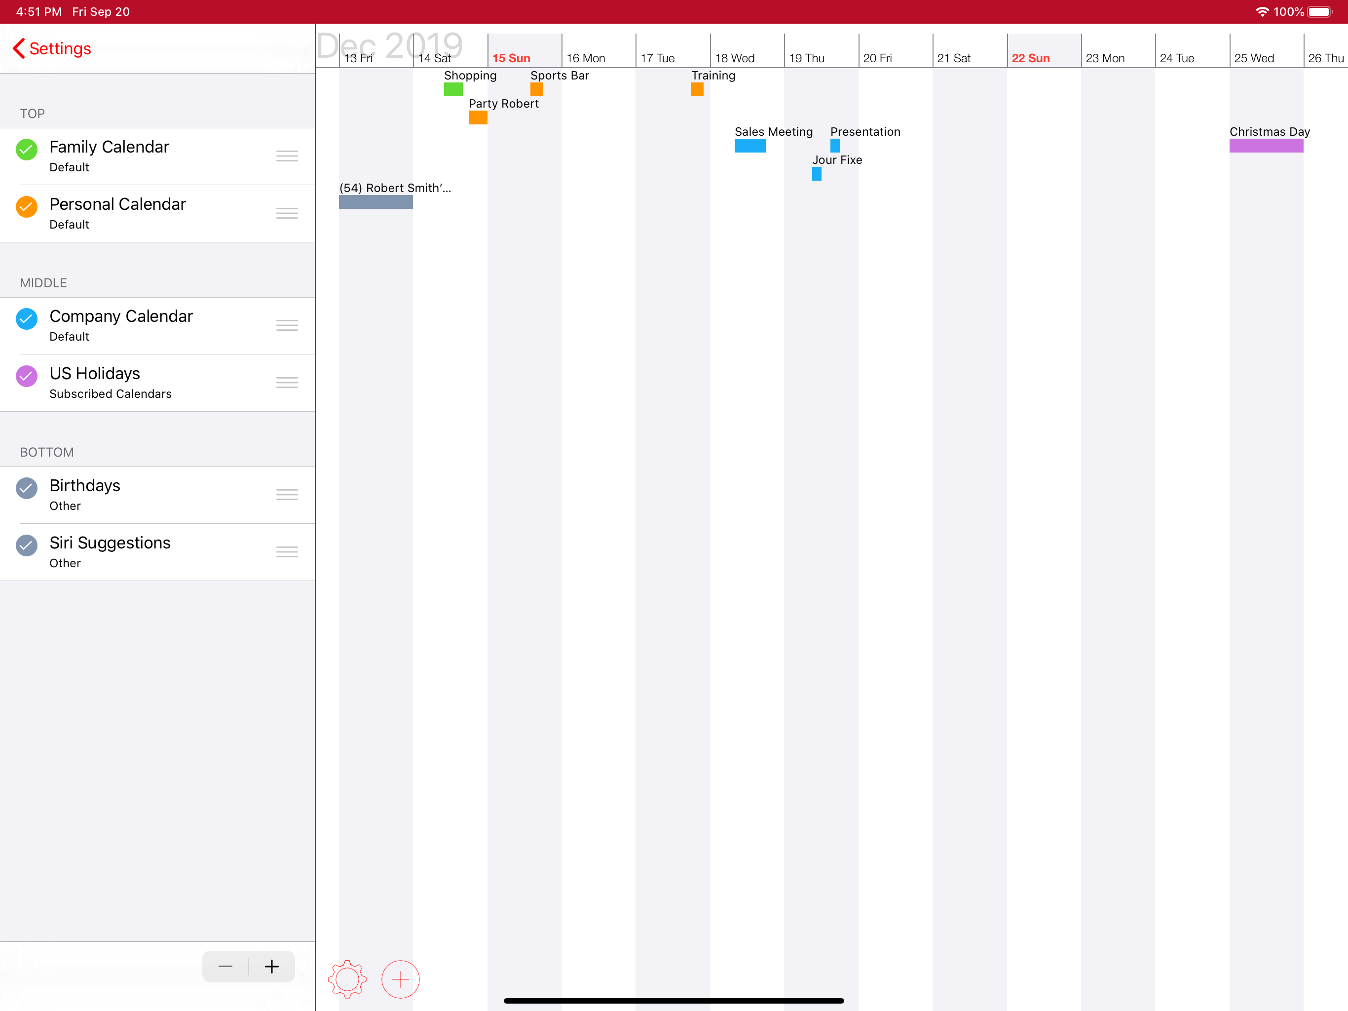Select the Family Calendar row

point(157,156)
